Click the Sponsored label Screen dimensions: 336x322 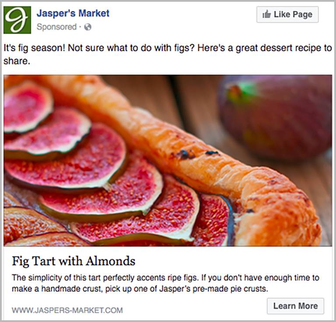click(56, 27)
